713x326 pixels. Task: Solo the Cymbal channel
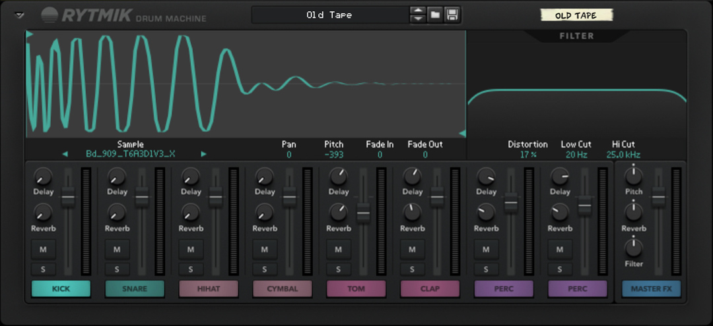point(265,269)
